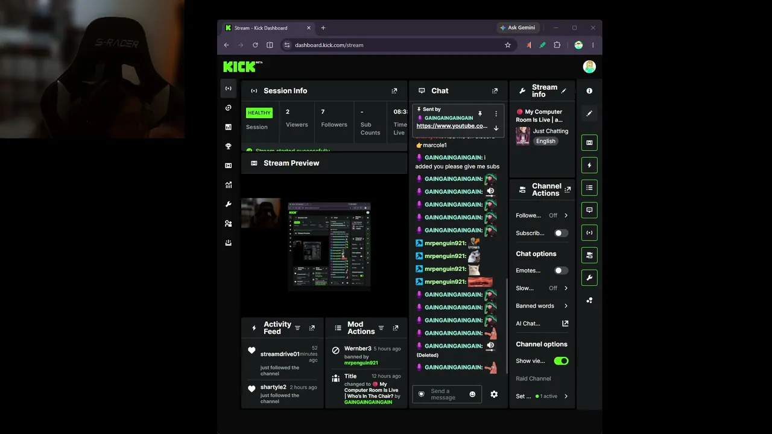Pop out the Mod Actions panel
The image size is (772, 434).
click(396, 328)
